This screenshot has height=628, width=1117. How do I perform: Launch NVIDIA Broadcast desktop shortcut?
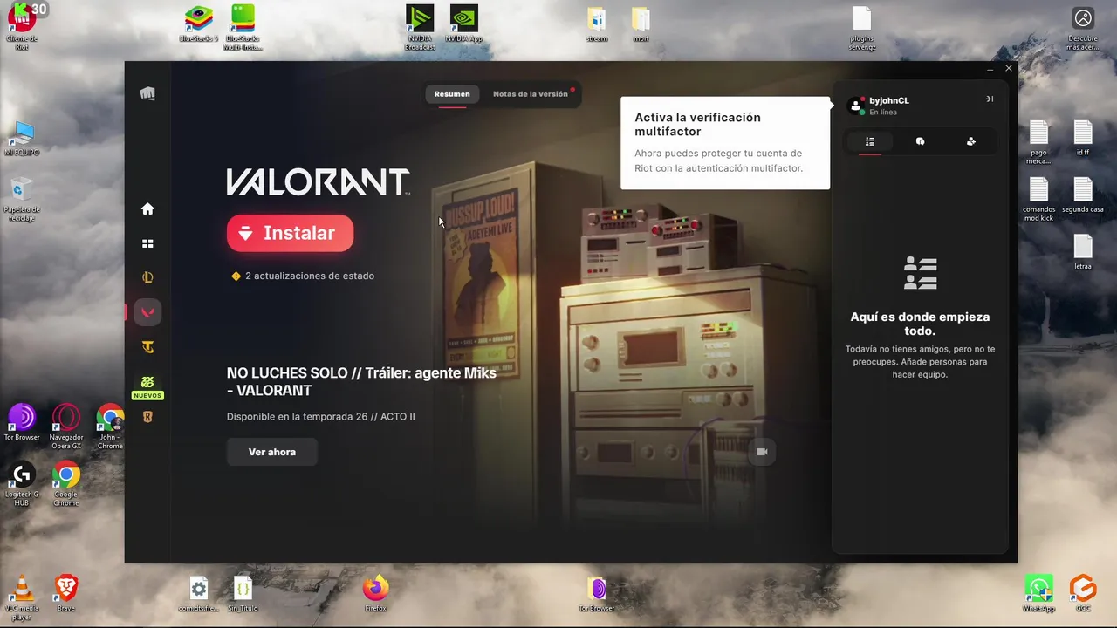(420, 28)
